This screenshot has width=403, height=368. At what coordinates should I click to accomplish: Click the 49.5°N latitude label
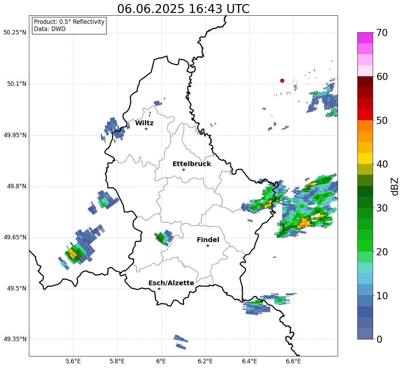[x=17, y=288]
